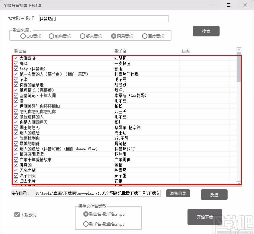
Task: Uncheck the song Baby (抖音版)
Action: 16,69
